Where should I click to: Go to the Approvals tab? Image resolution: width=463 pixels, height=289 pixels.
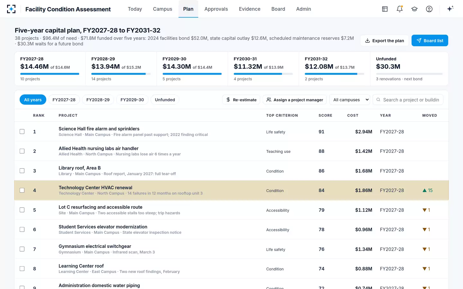[216, 9]
